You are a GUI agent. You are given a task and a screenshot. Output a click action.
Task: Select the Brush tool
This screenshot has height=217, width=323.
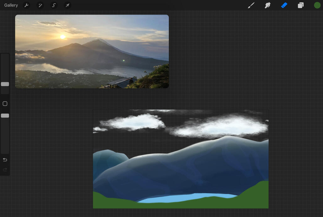tap(251, 5)
